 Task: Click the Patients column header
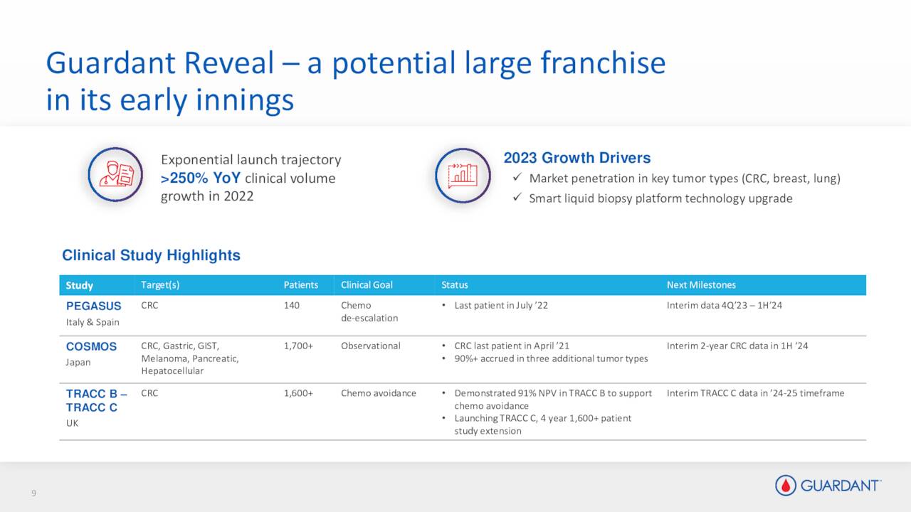(x=300, y=285)
